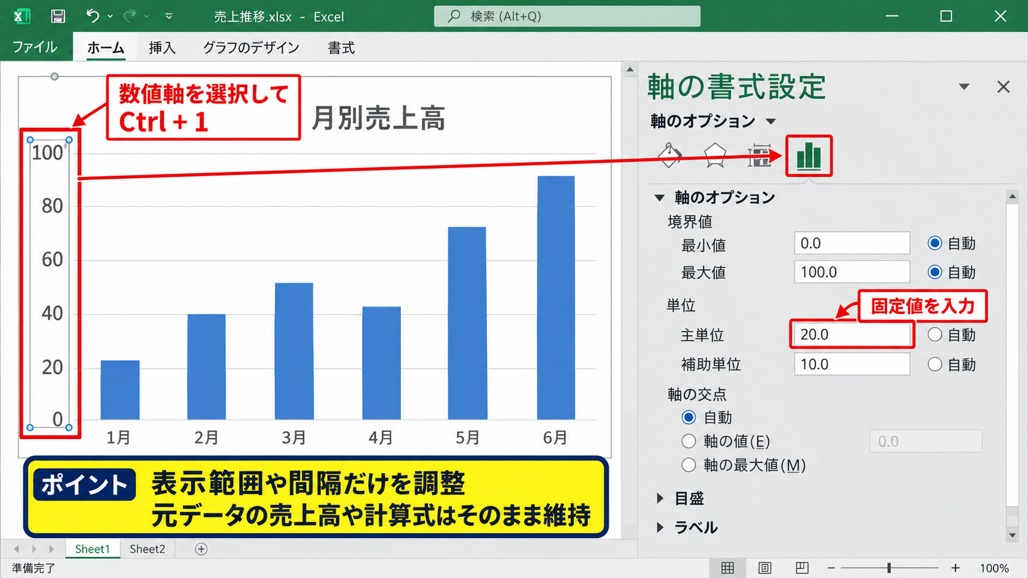This screenshot has height=578, width=1028.
Task: Click the zoom out minus button
Action: point(831,568)
